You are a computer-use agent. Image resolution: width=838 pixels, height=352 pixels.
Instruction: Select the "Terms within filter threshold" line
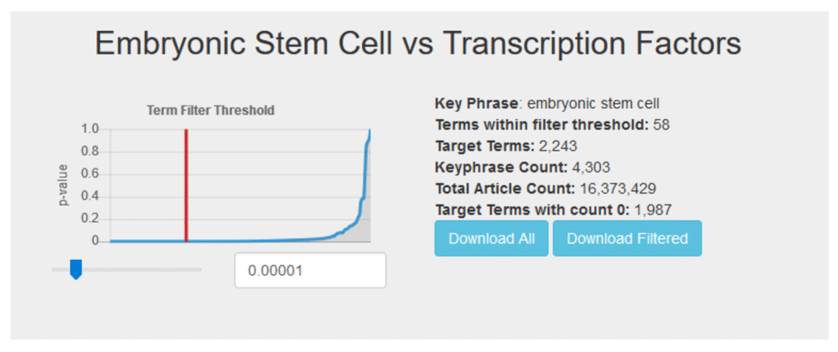552,125
